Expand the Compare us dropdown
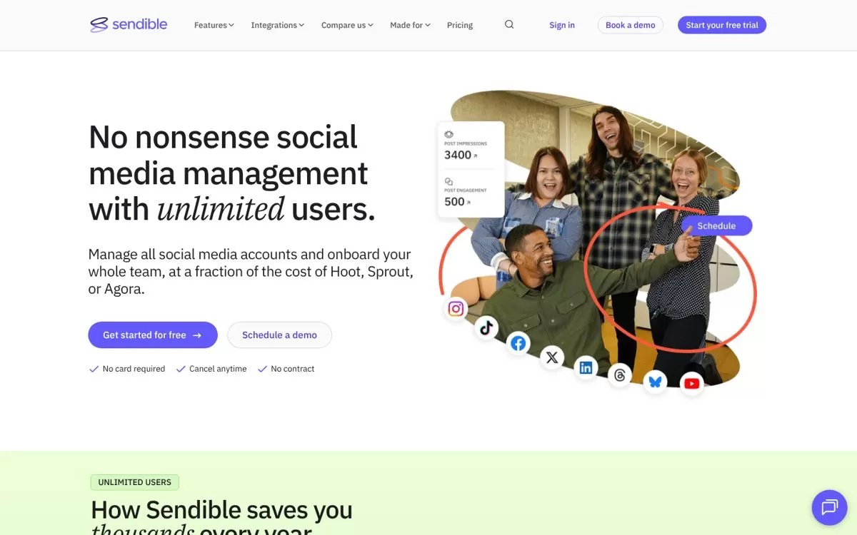The image size is (857, 535). [347, 25]
